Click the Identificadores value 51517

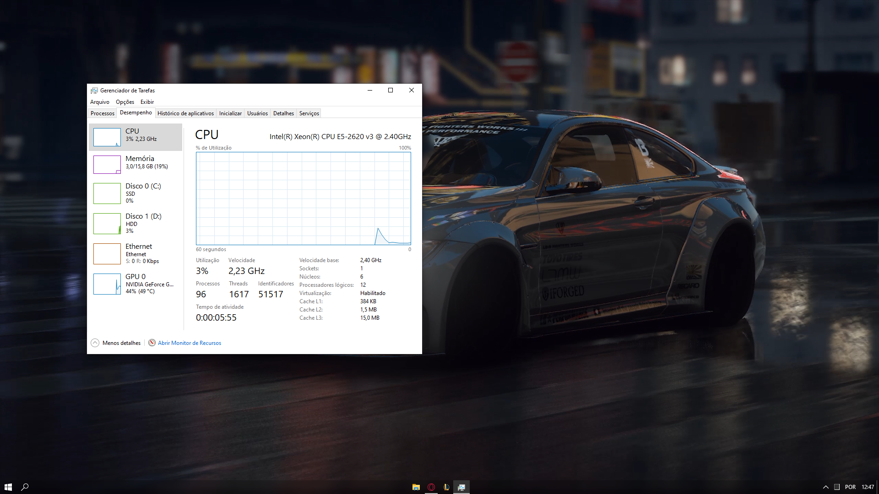click(271, 295)
